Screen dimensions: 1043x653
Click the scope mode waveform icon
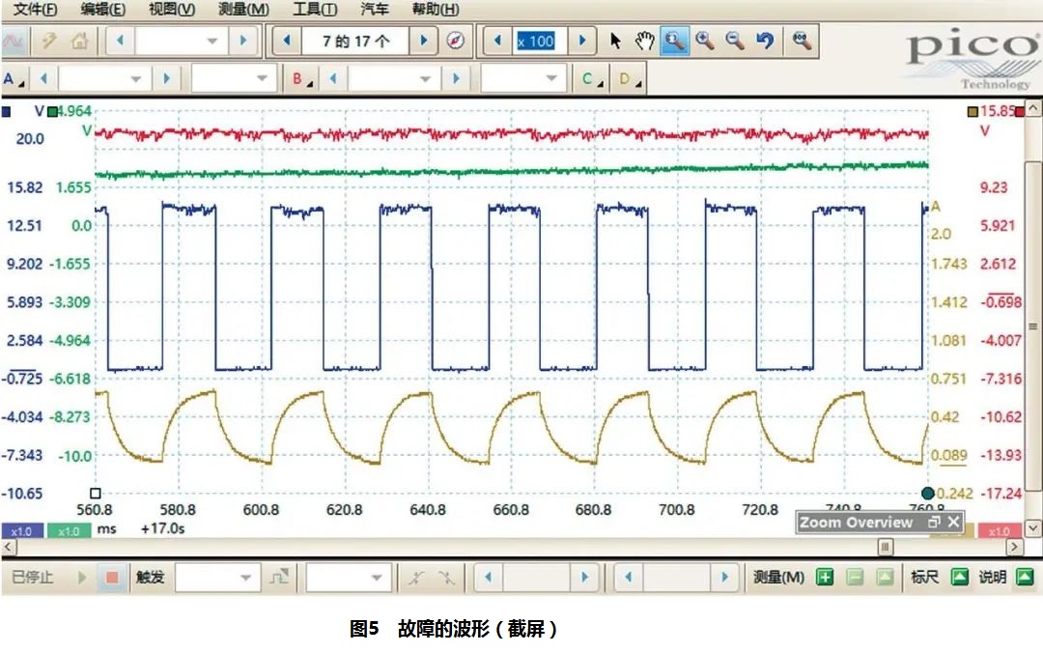pos(13,42)
